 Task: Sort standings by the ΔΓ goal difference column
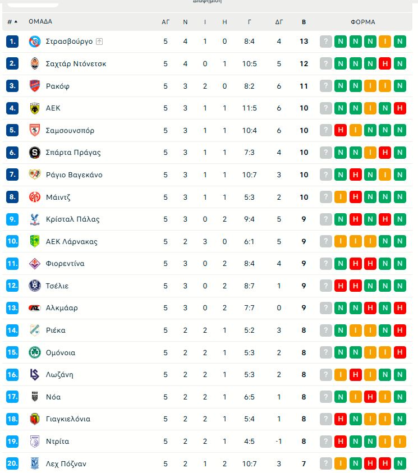(x=279, y=22)
